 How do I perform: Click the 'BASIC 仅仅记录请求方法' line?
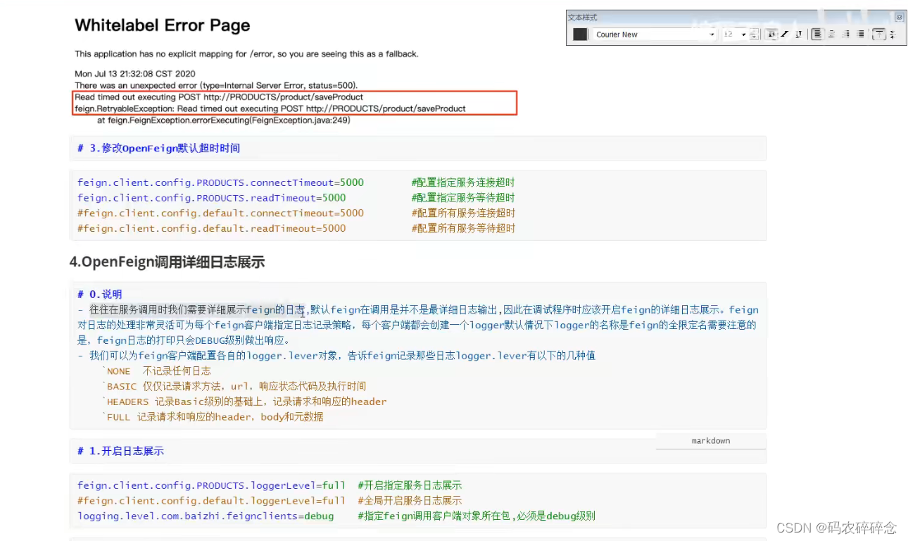(234, 386)
